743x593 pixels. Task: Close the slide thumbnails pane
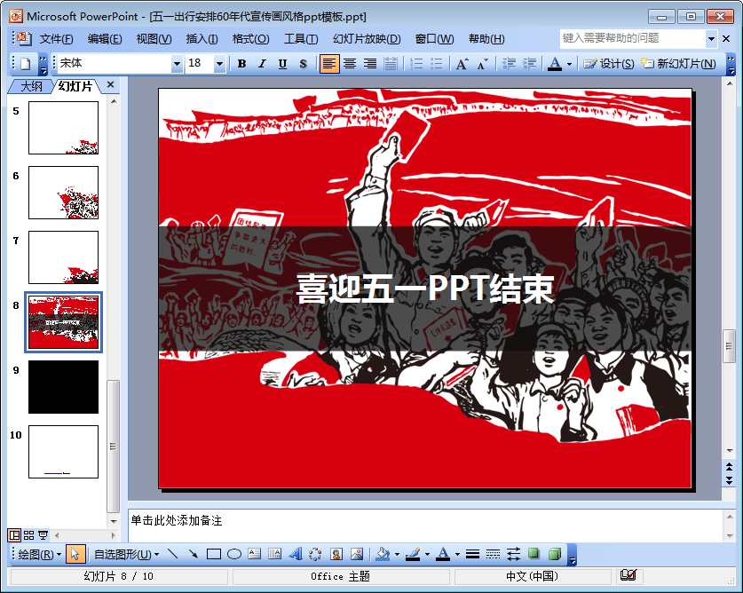[x=110, y=85]
